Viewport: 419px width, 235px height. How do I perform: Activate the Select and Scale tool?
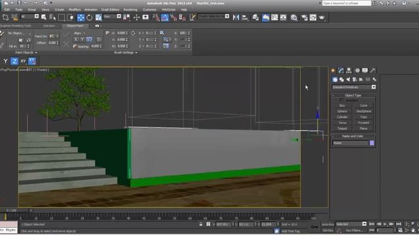(98, 18)
